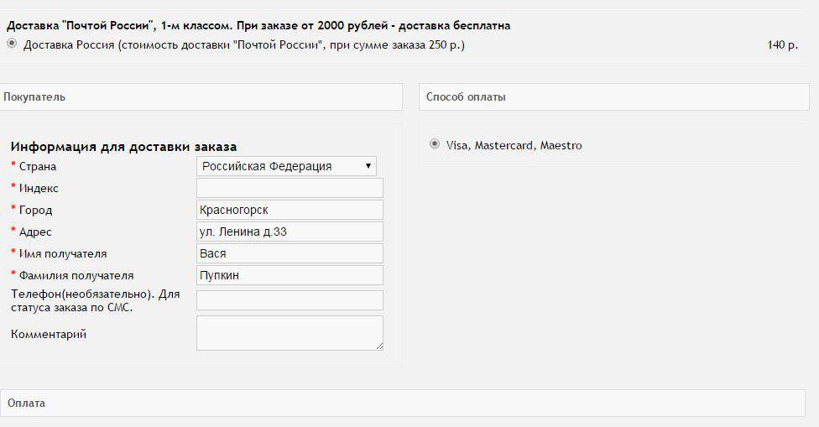Click the Покупатель section header
819x427 pixels.
click(35, 96)
